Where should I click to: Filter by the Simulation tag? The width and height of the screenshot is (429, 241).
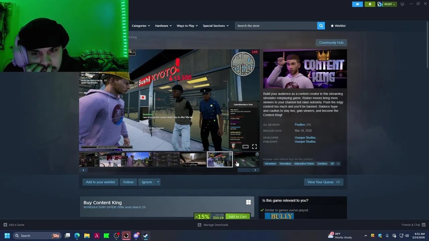[285, 164]
